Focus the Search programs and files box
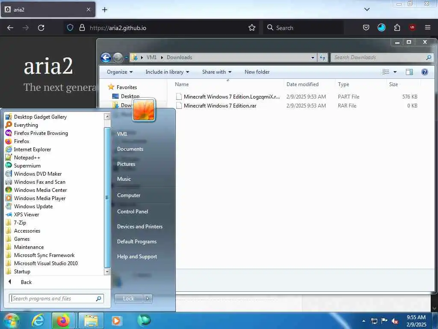 click(x=56, y=299)
